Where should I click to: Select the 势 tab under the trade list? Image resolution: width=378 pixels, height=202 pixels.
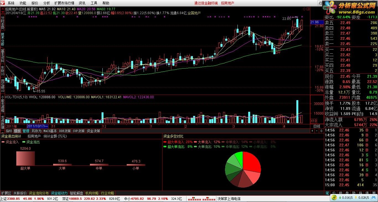coord(354,193)
